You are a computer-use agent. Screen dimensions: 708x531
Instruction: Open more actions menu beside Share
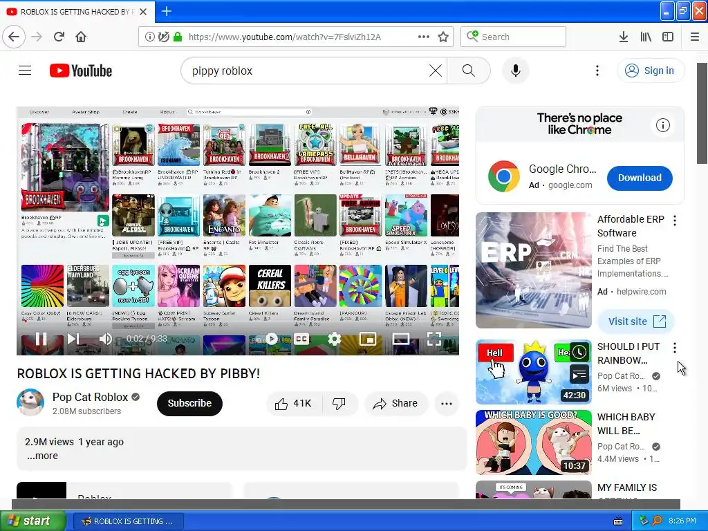coord(447,404)
